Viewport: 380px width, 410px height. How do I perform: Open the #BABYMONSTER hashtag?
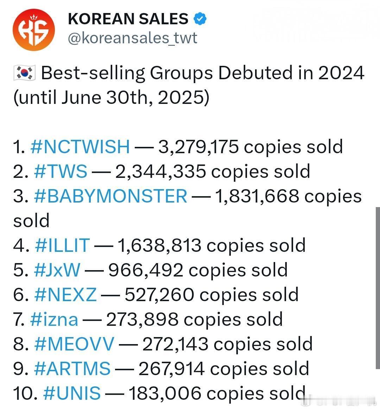[x=111, y=196]
